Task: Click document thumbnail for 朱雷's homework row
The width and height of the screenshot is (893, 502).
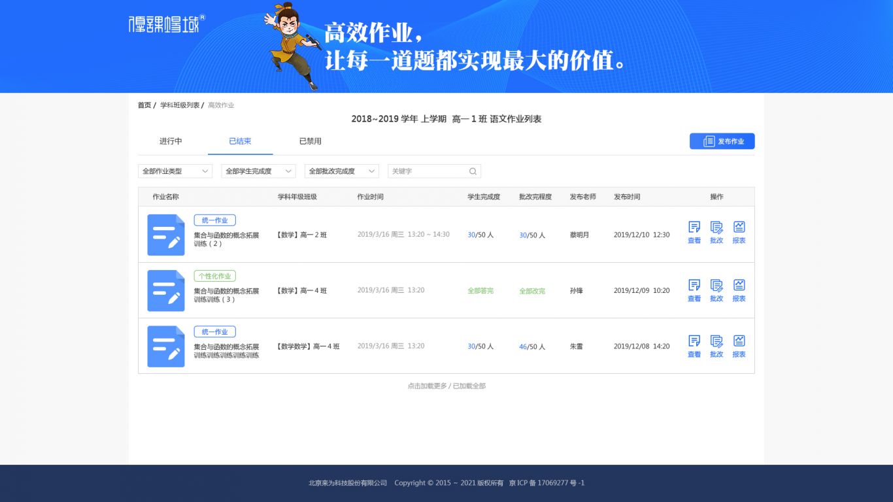Action: 166,346
